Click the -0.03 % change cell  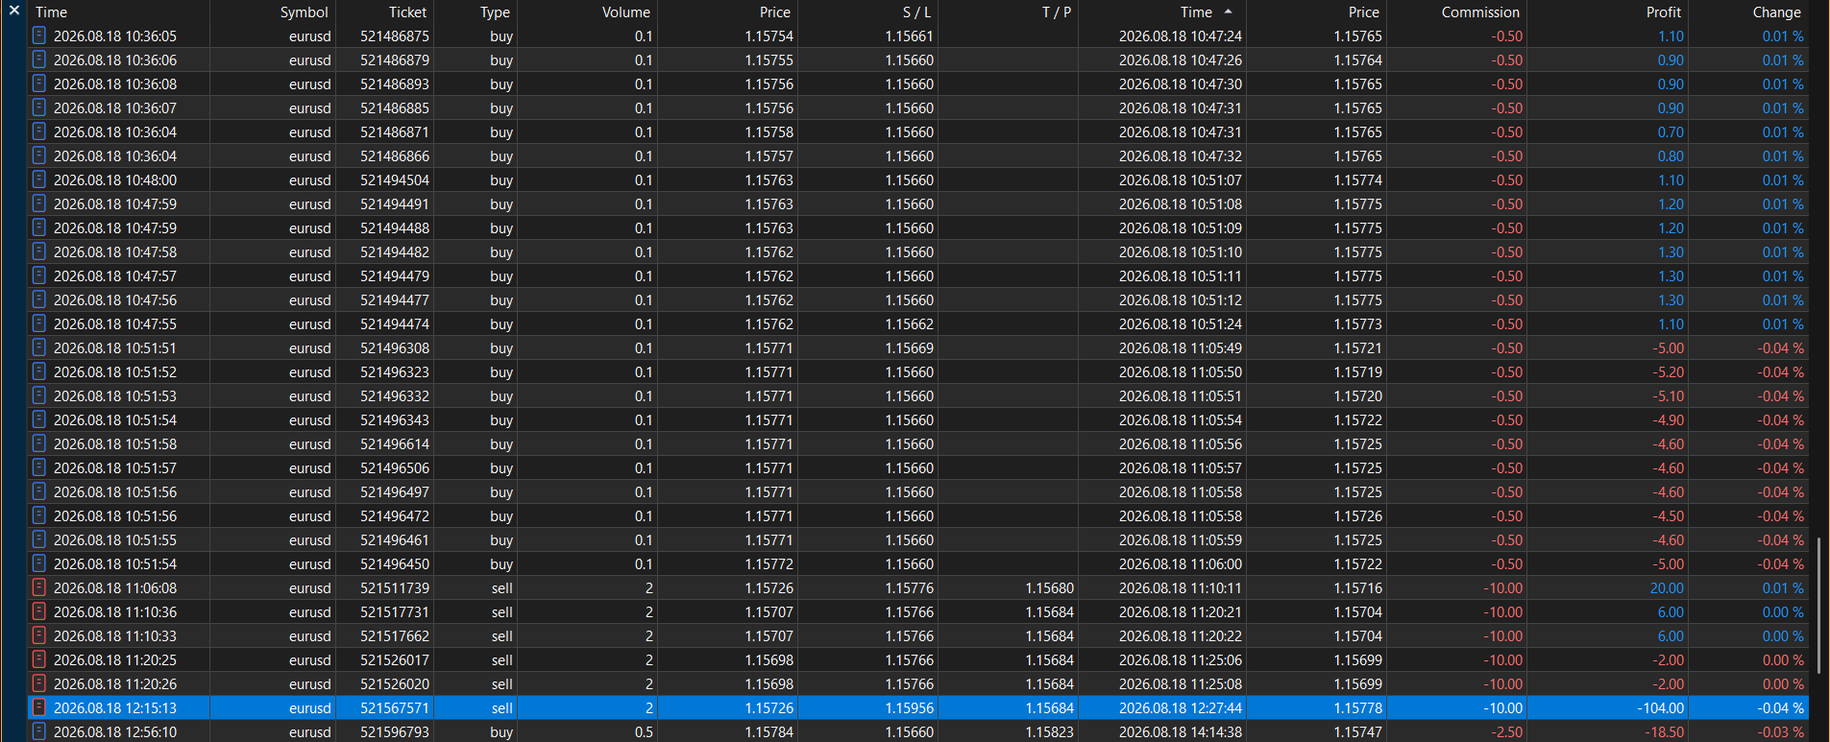tap(1781, 732)
